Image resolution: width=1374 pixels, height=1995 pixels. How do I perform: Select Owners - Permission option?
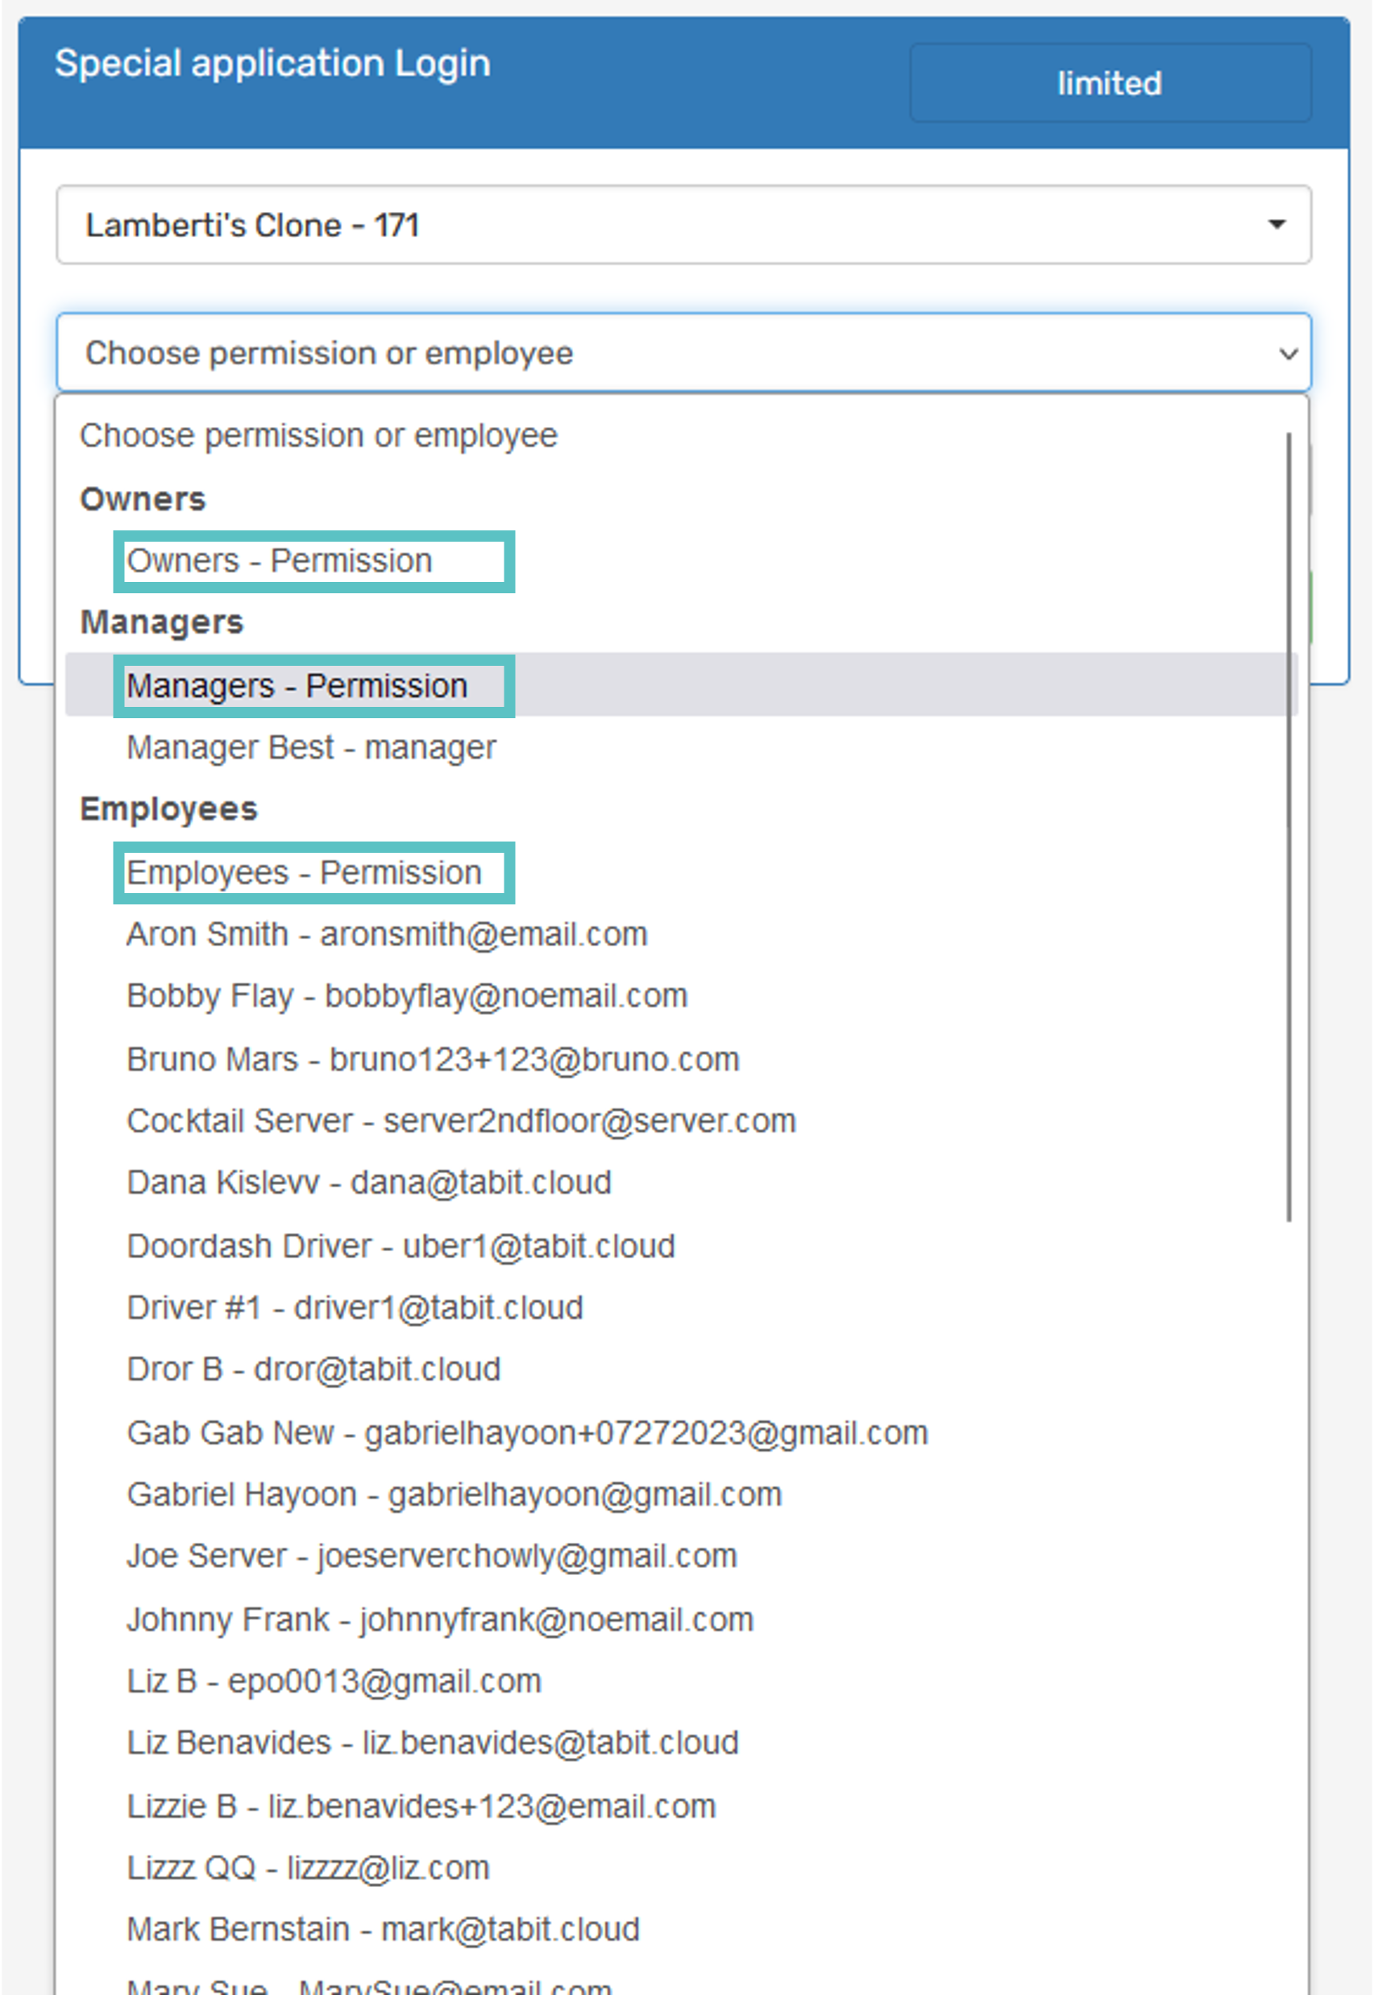[279, 561]
